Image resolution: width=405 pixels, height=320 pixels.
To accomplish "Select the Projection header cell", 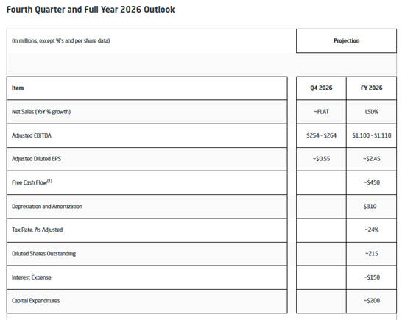I will click(346, 40).
